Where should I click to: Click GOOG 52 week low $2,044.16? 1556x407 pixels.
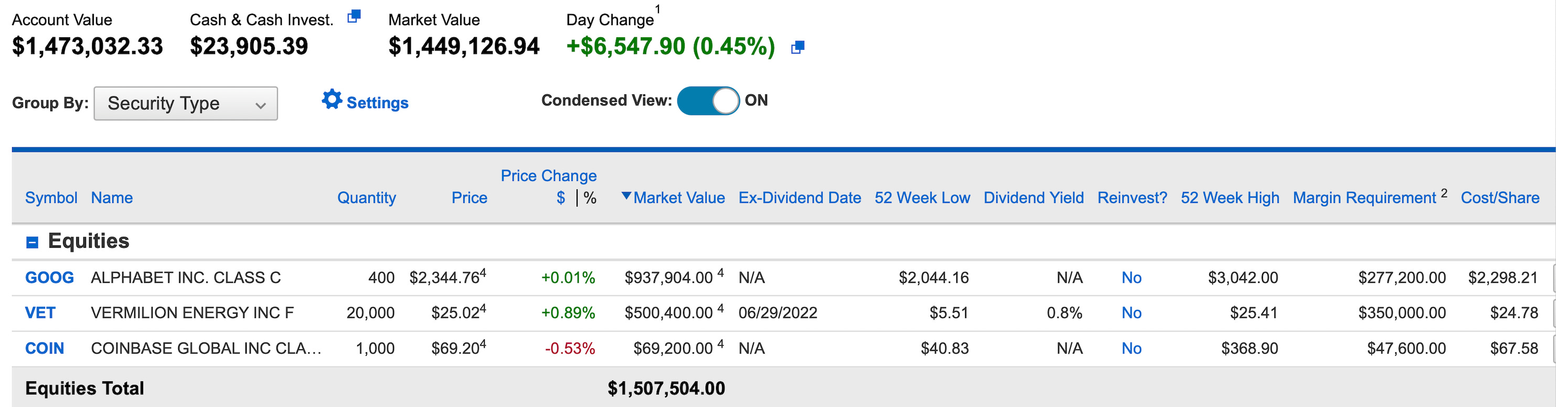[x=934, y=278]
